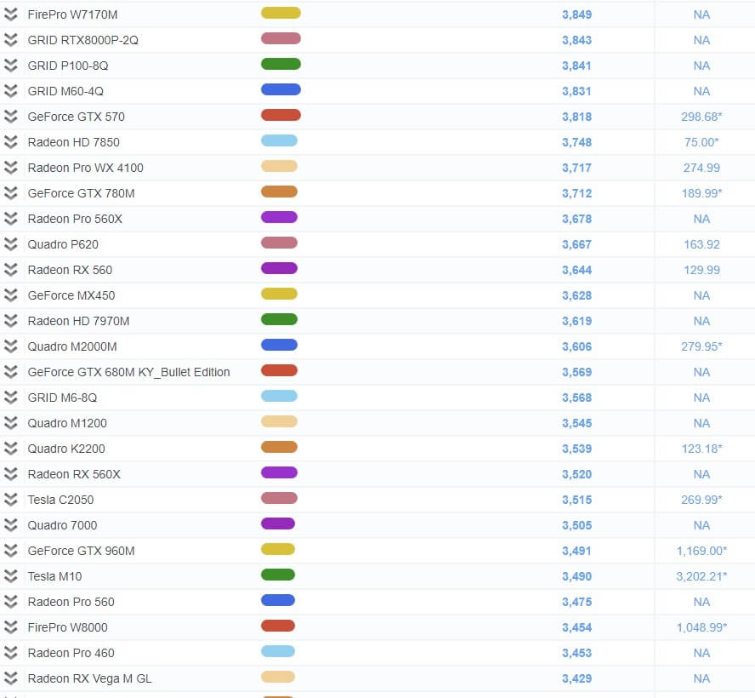Expand the GRID RTX8000P-2Q row chevron
The image size is (755, 698).
[x=10, y=40]
